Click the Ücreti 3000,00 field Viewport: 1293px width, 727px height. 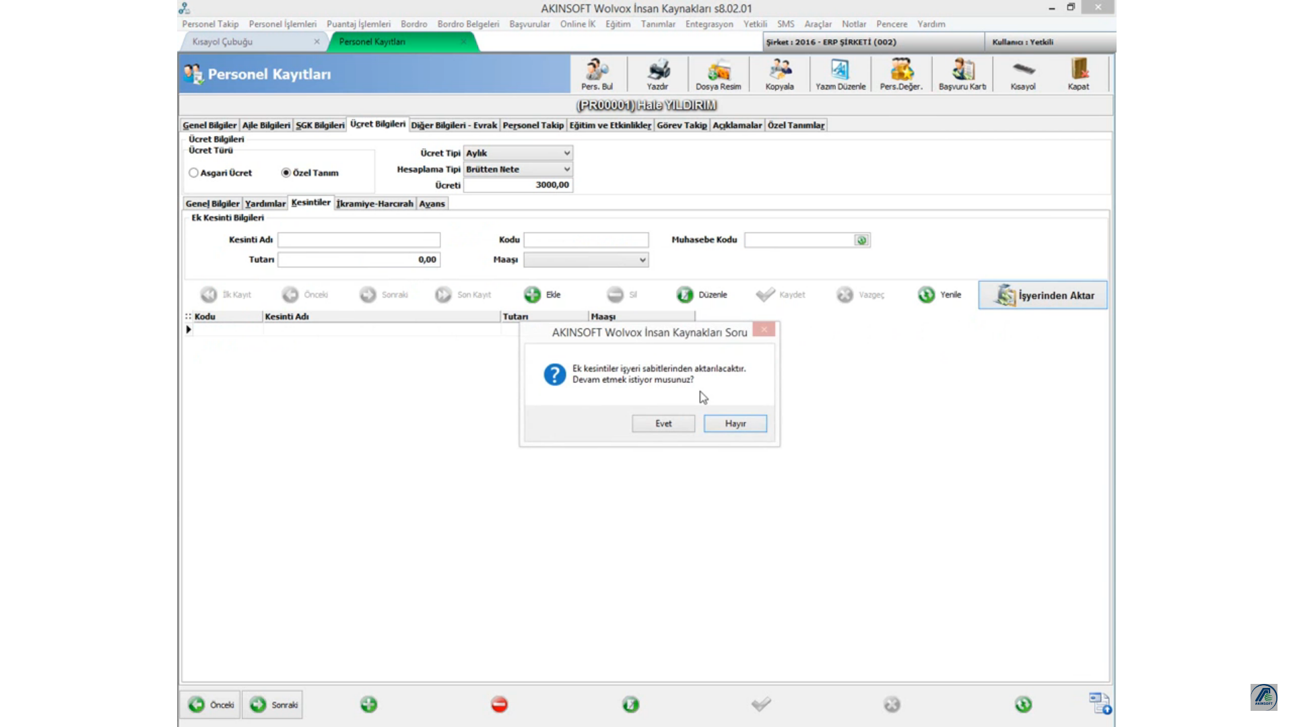(518, 185)
